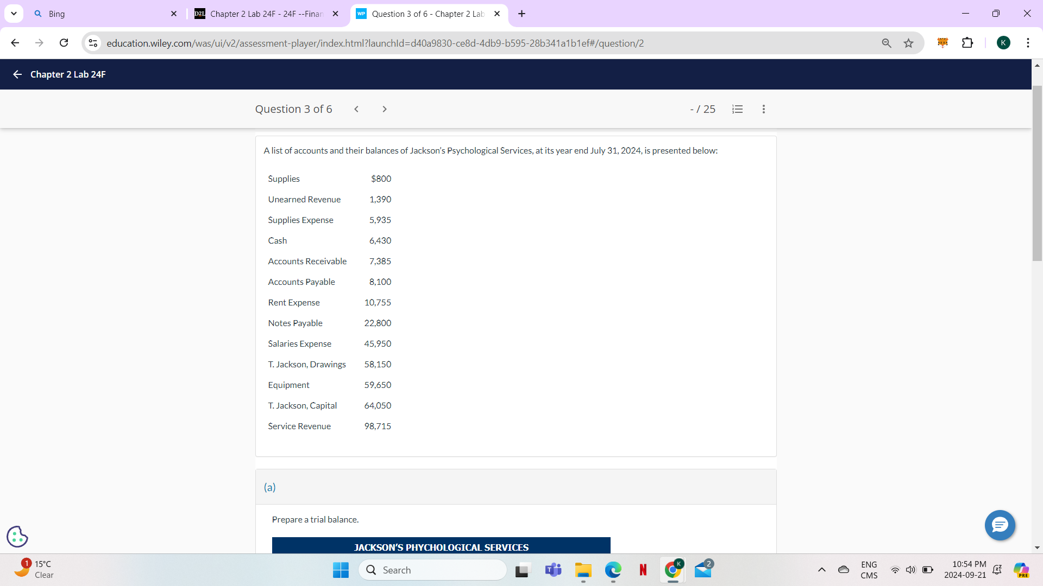This screenshot has height=586, width=1043.
Task: Open the tab search dropdown chevron
Action: coord(14,14)
